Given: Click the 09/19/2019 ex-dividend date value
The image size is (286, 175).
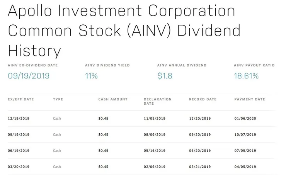Looking at the screenshot, I should click(29, 76).
